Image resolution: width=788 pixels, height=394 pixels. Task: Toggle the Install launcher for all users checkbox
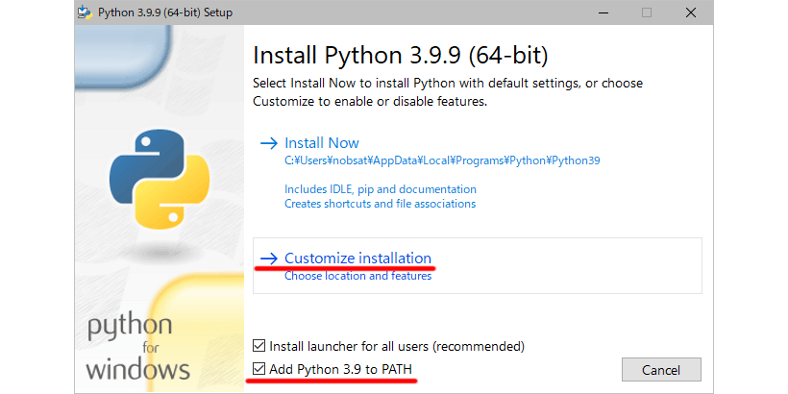point(259,346)
